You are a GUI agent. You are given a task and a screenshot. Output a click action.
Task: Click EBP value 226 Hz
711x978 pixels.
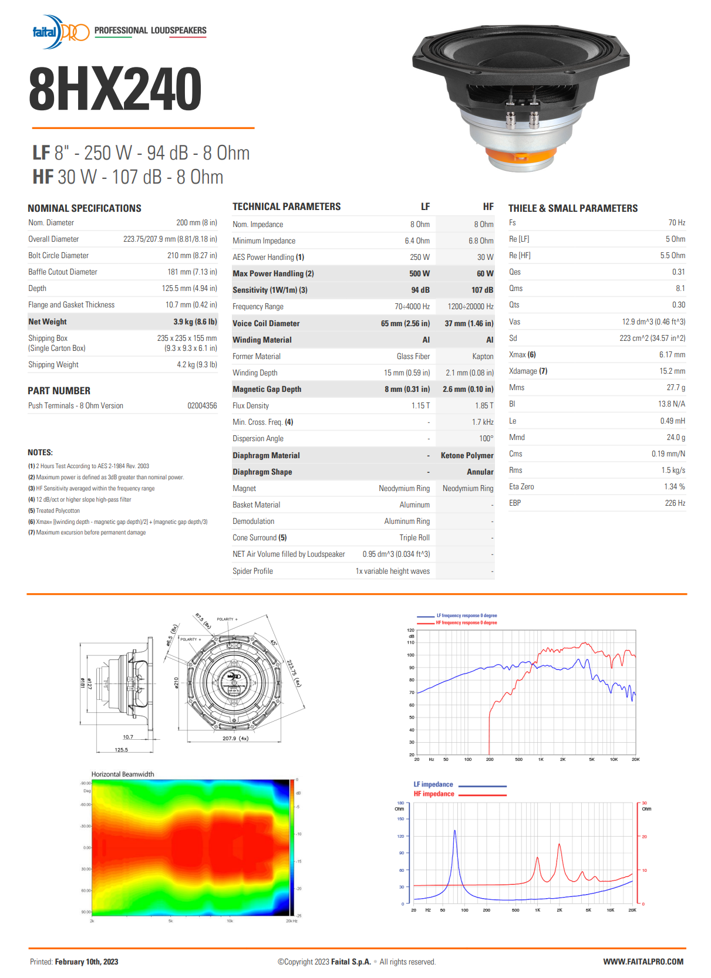[675, 503]
